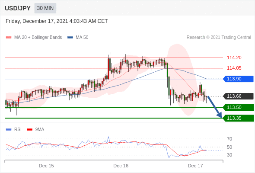Select the blue 113.90 pivot price tag
The image size is (255, 173).
point(238,79)
